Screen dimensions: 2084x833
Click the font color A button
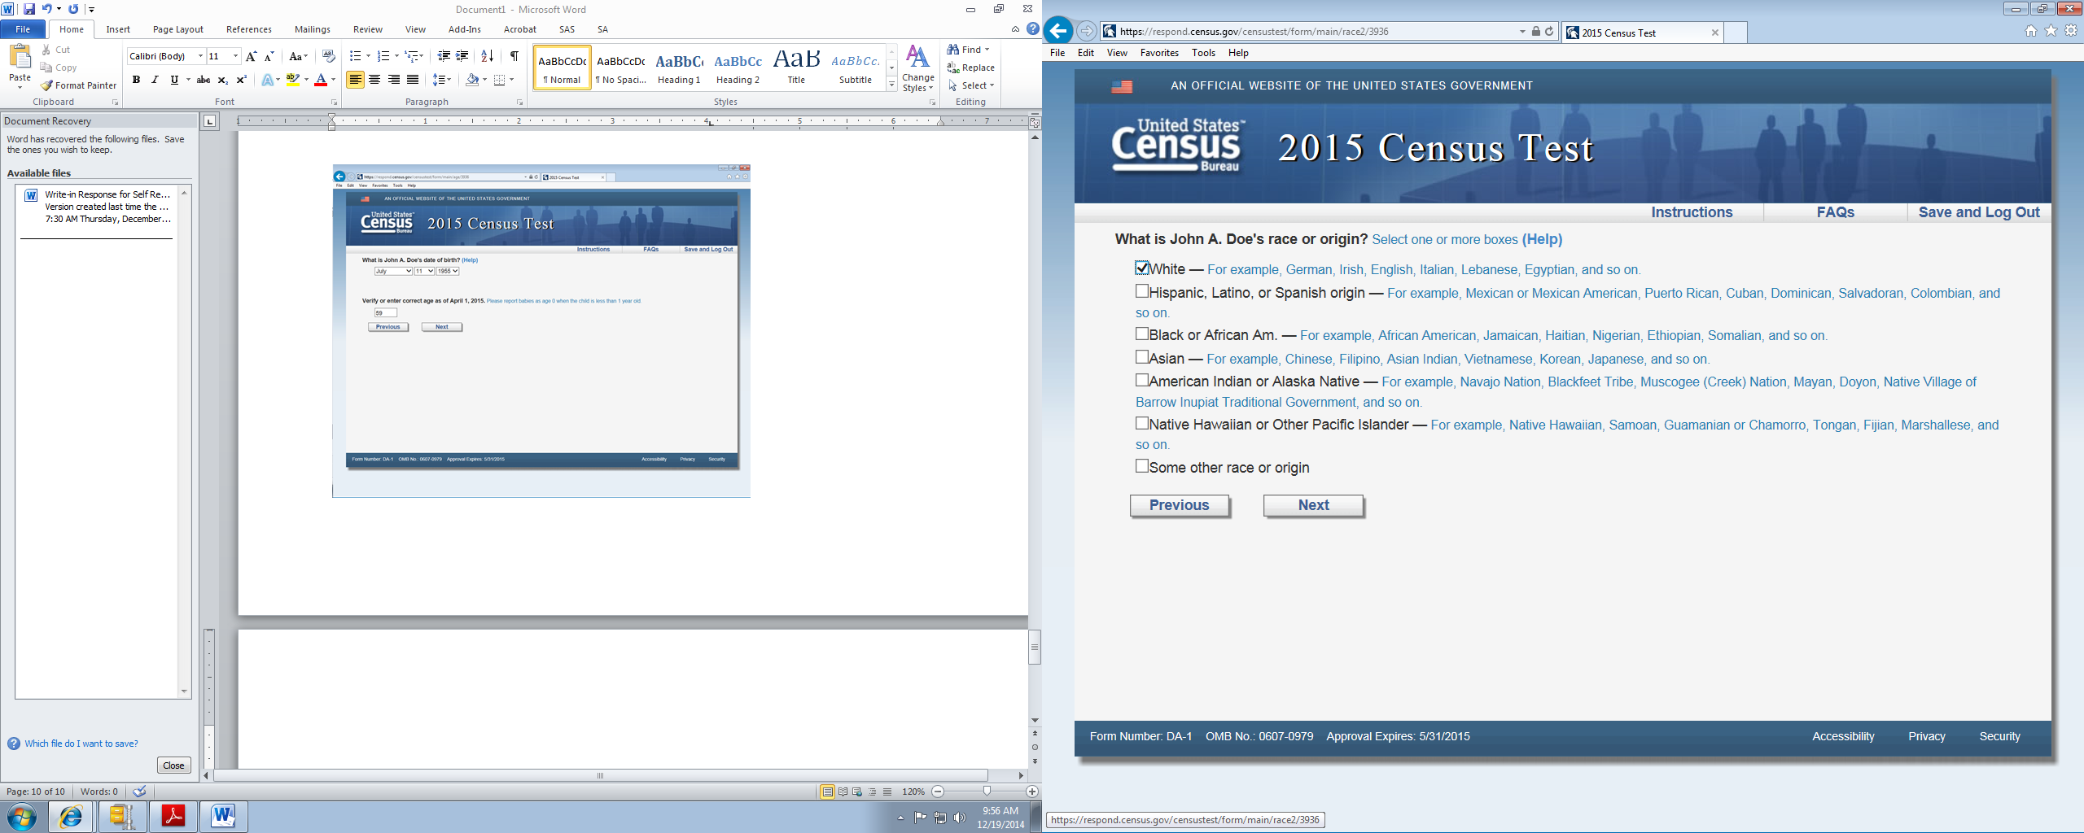321,80
